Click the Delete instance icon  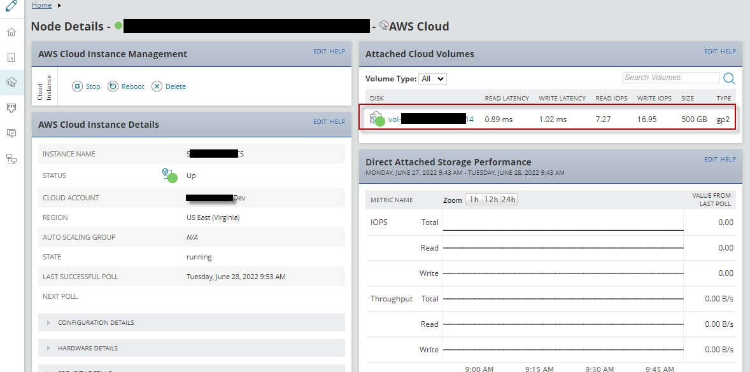click(157, 86)
